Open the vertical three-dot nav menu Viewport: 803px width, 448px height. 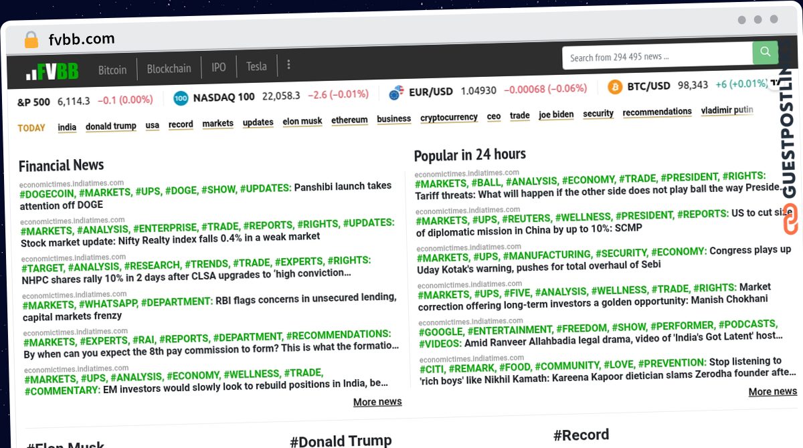point(288,65)
